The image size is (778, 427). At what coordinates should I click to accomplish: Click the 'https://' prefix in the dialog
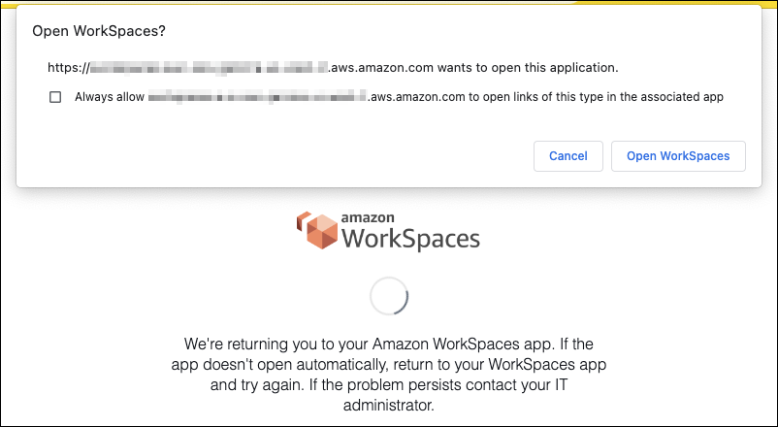[68, 68]
